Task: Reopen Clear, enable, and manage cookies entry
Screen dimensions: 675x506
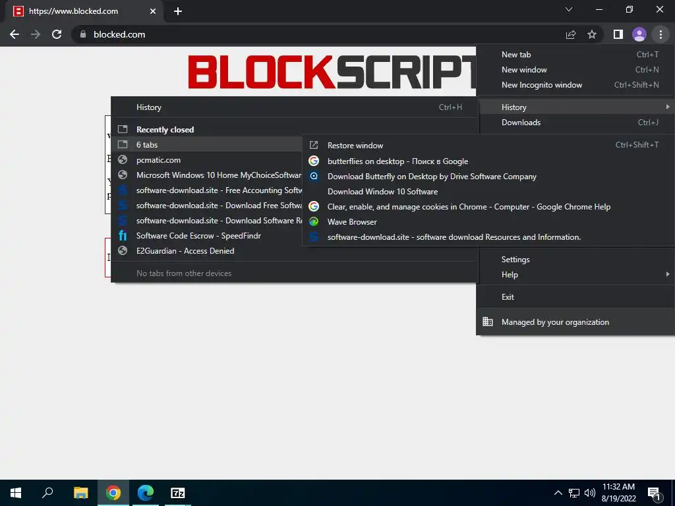Action: [488, 206]
